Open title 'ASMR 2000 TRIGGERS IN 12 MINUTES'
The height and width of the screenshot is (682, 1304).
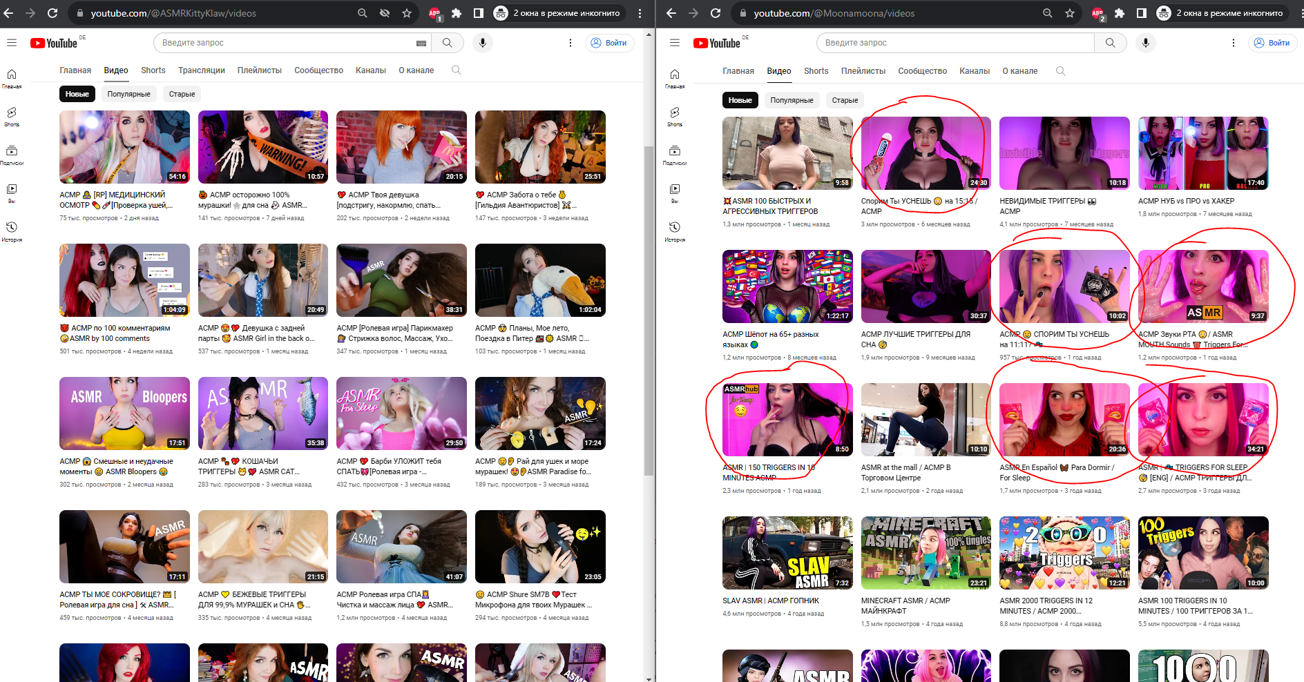(1046, 605)
